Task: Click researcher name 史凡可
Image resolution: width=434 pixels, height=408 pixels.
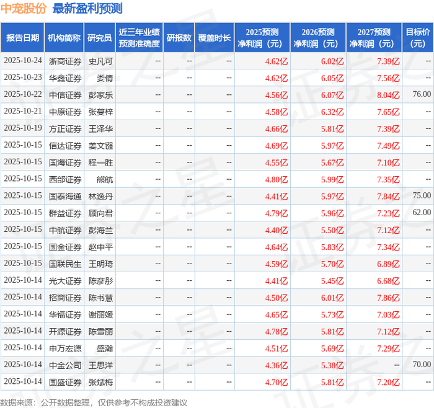Action: [x=100, y=61]
